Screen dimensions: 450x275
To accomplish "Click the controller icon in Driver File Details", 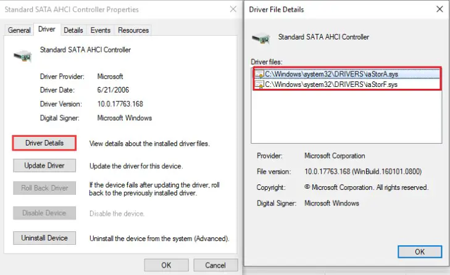I will click(x=260, y=38).
